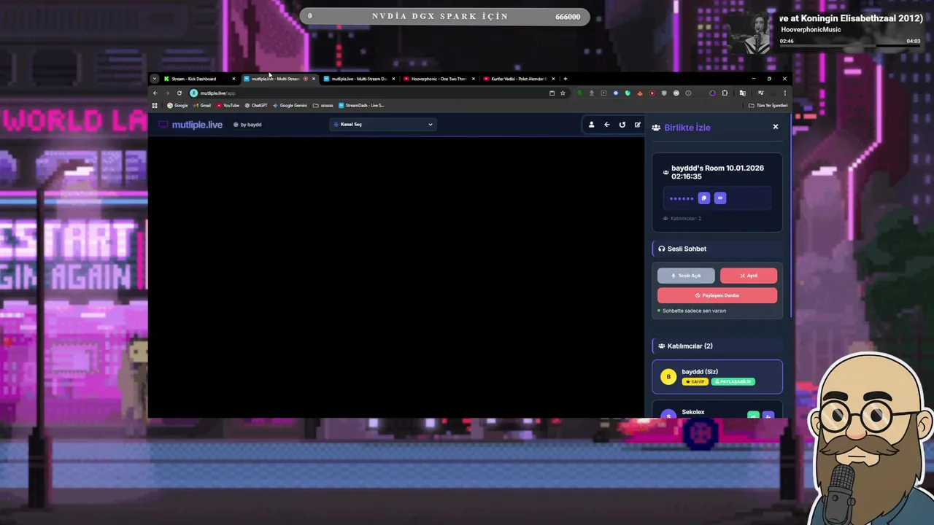Open the ChatGPT bookmark
The height and width of the screenshot is (525, 934).
coord(256,105)
